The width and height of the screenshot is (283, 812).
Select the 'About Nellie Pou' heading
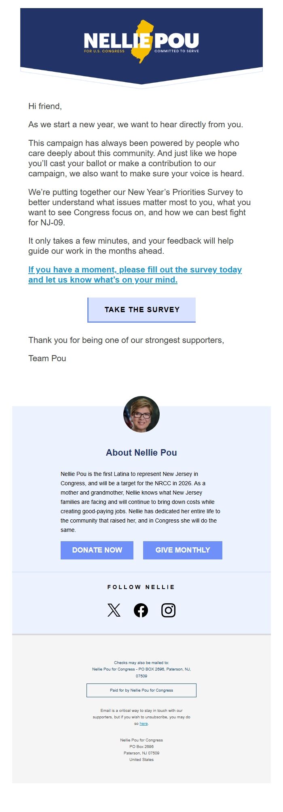click(141, 452)
